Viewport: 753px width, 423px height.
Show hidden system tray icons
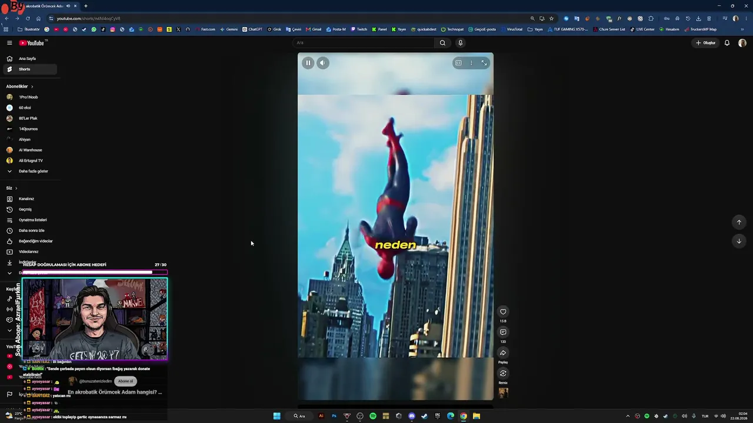pyautogui.click(x=628, y=416)
